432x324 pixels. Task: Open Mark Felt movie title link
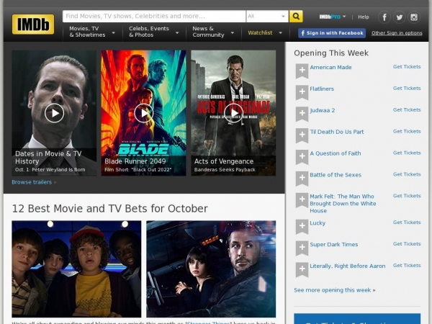click(x=343, y=203)
